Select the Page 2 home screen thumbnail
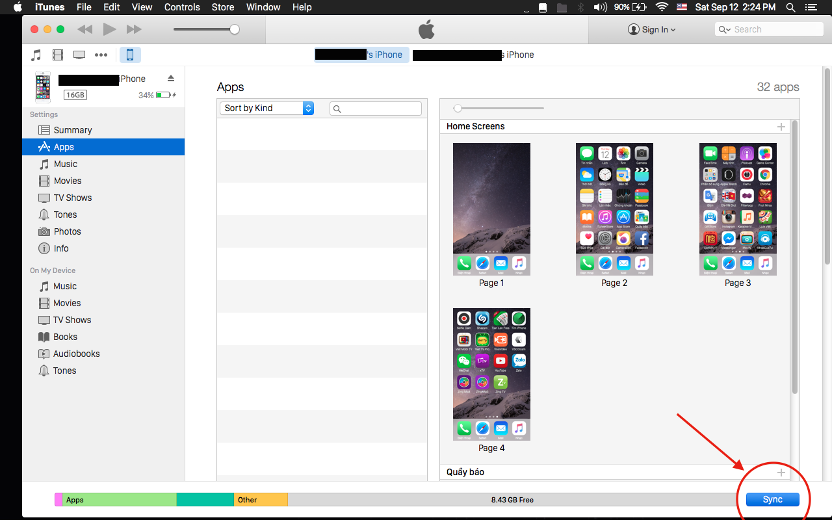The height and width of the screenshot is (520, 832). point(614,209)
